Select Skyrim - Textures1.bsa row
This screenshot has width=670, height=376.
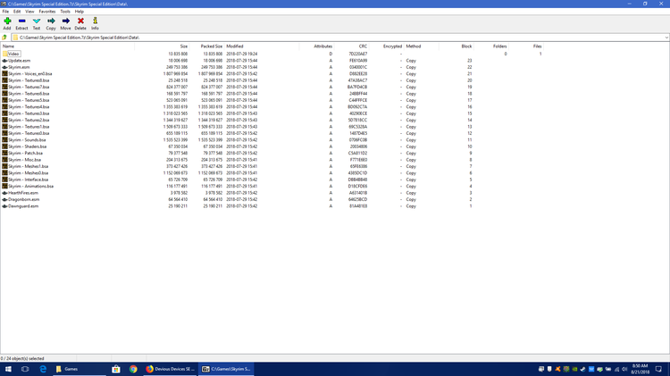click(29, 127)
